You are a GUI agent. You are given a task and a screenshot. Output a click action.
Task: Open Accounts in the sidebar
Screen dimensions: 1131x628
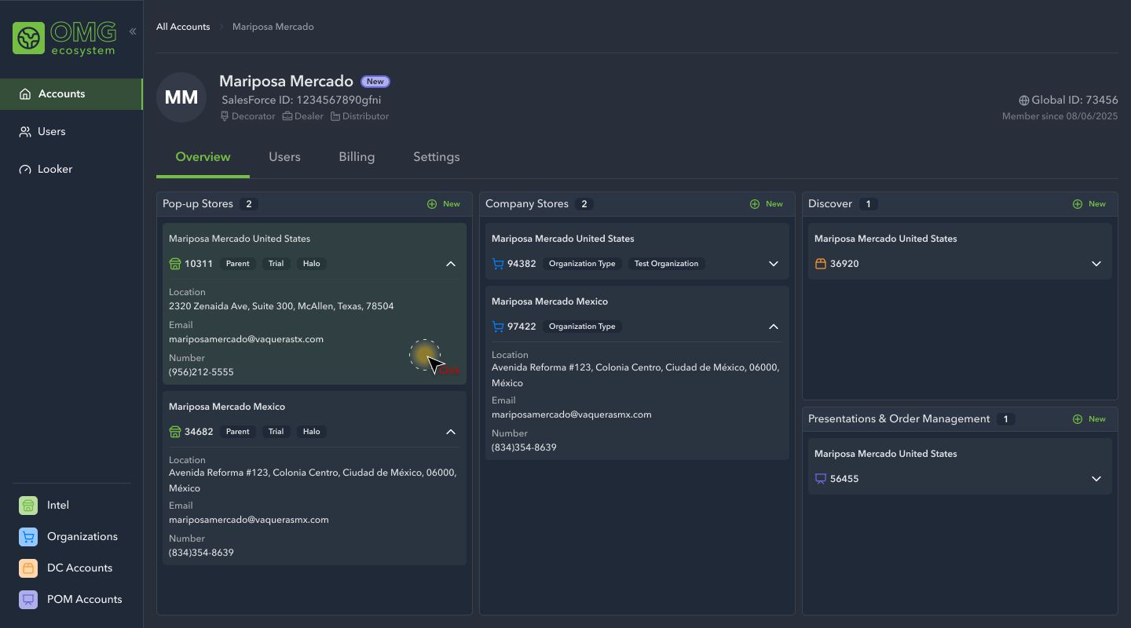71,94
